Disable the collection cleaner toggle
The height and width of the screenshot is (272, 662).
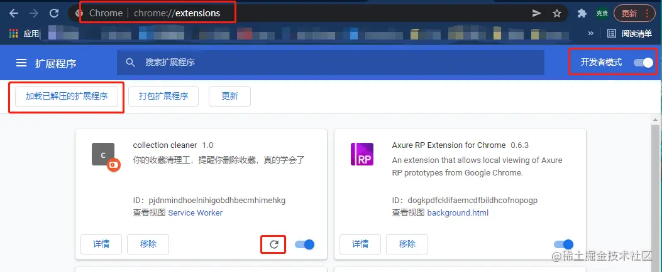[304, 244]
